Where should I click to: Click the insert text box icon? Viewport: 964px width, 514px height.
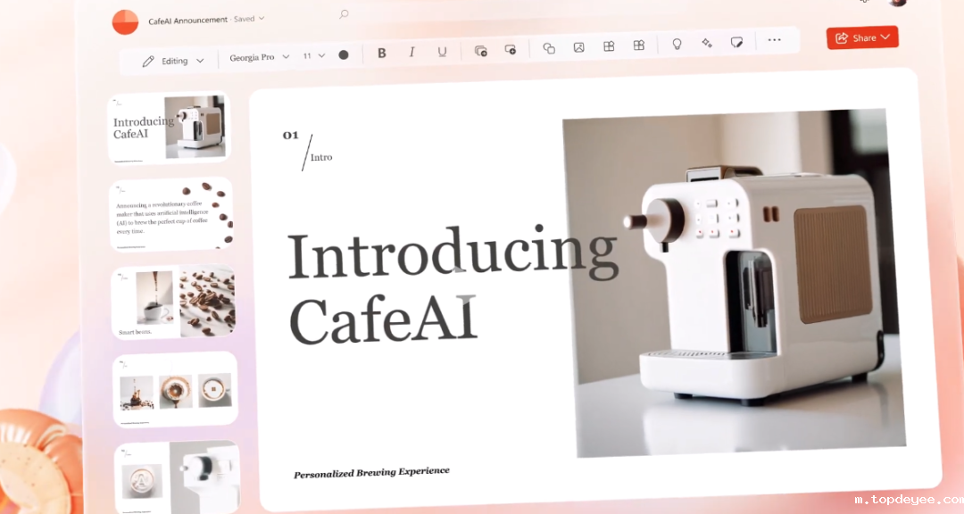tap(511, 49)
